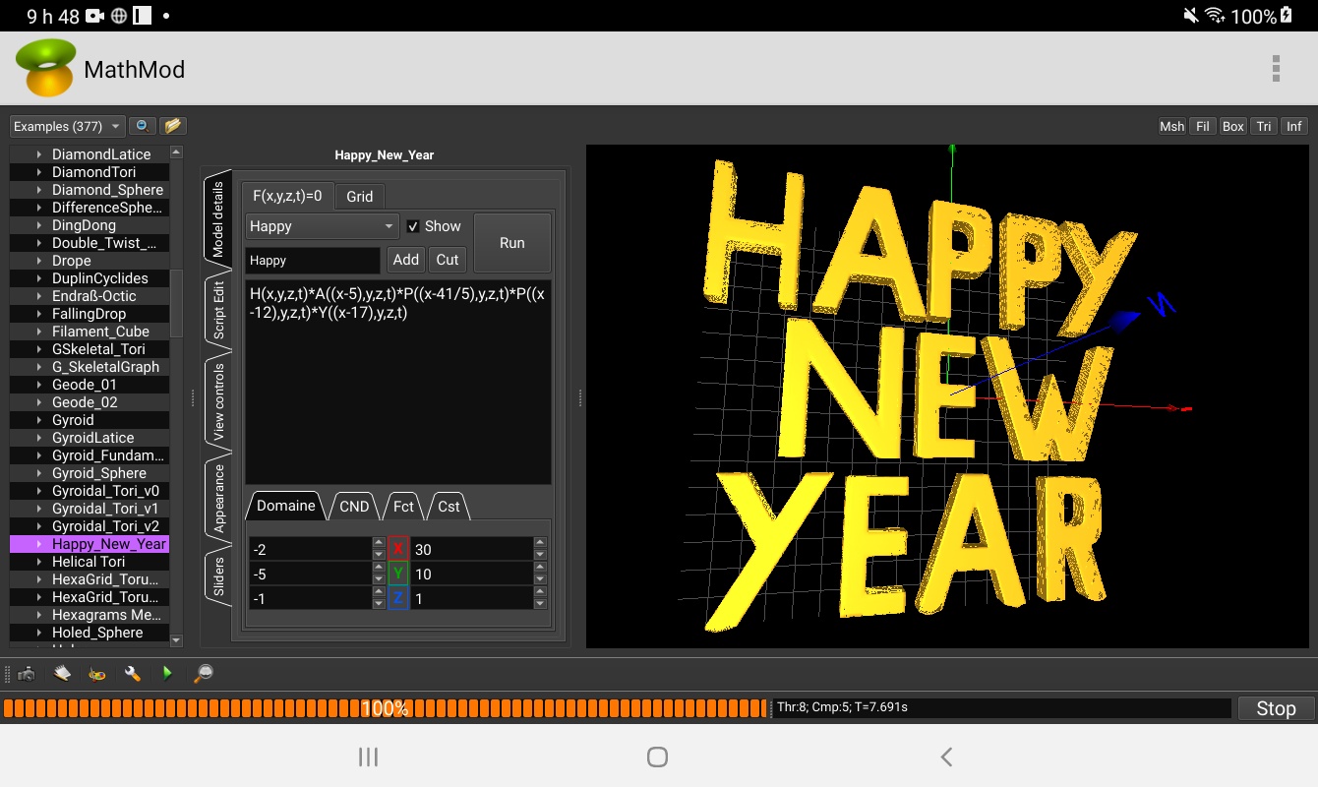1318x787 pixels.
Task: Select the Script Edit vertical tab
Action: pos(217,308)
